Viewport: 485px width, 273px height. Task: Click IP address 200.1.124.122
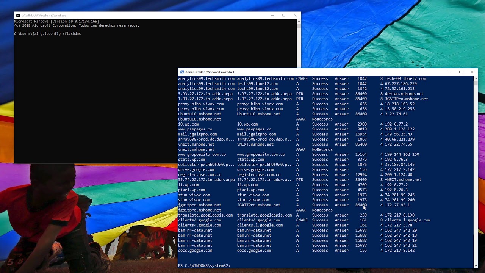point(400,129)
